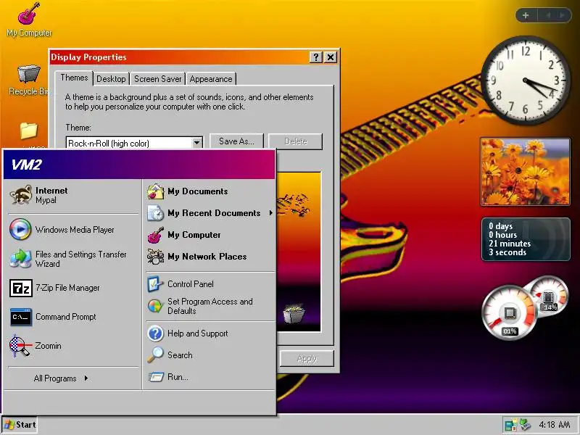Click the sidebar previous arrow
Screen dimensions: 580x435
(x=548, y=15)
